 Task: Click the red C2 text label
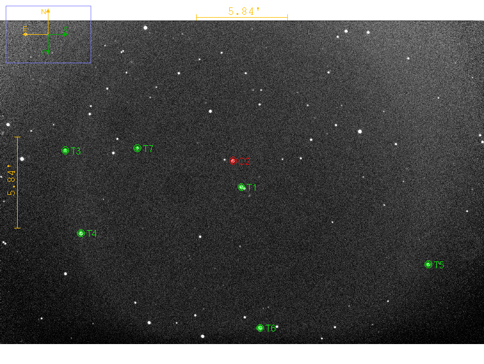pyautogui.click(x=245, y=162)
